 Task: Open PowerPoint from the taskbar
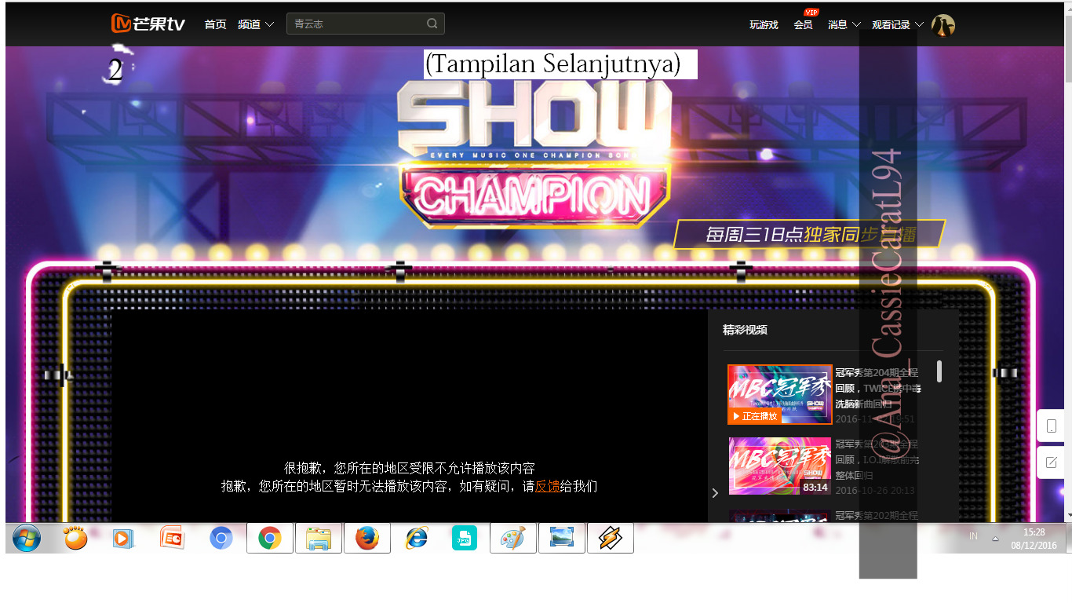[x=172, y=538]
